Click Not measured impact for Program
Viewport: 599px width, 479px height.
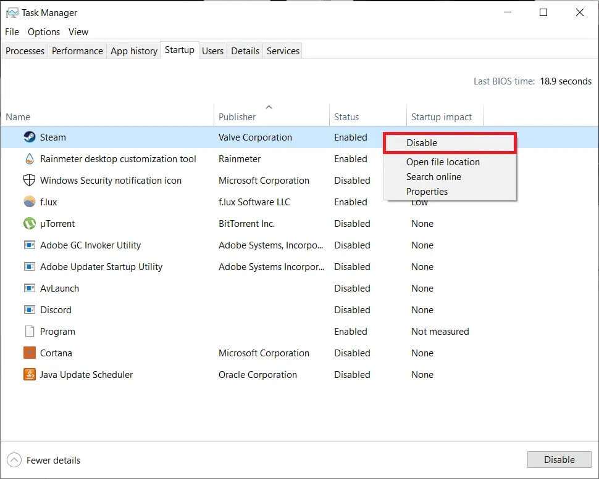point(440,332)
